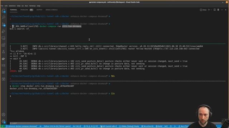Screen dimensions: 229x128
Task: Click the Python interpreter status item
Action: 57,126
